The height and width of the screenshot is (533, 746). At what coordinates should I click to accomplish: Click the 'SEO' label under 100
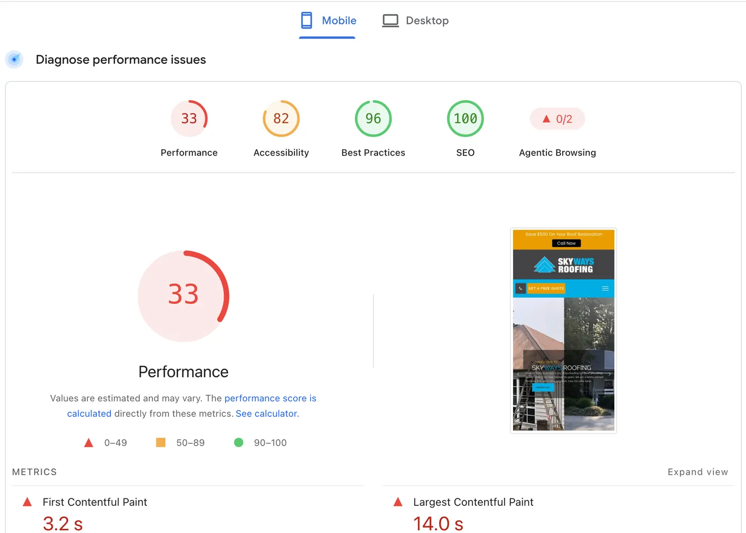465,152
